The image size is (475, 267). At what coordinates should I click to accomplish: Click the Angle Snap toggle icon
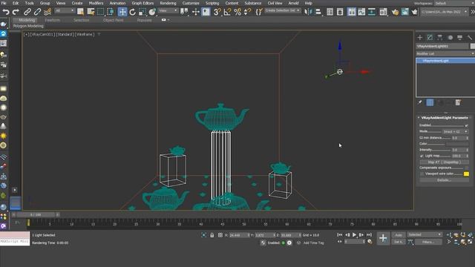point(227,12)
